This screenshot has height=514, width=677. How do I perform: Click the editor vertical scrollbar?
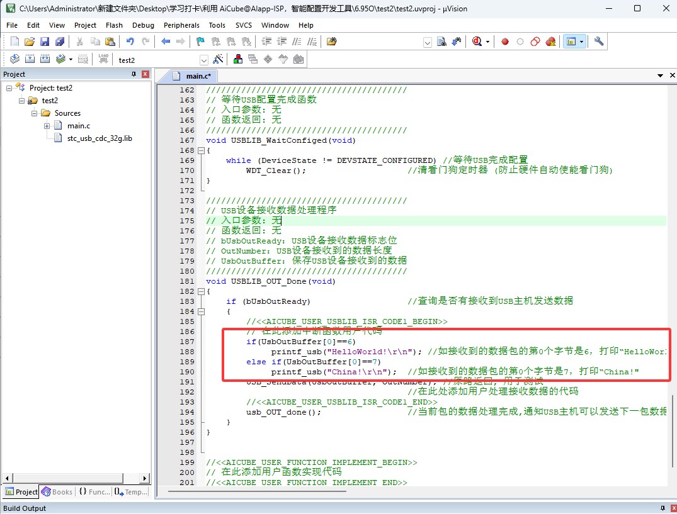[672, 431]
